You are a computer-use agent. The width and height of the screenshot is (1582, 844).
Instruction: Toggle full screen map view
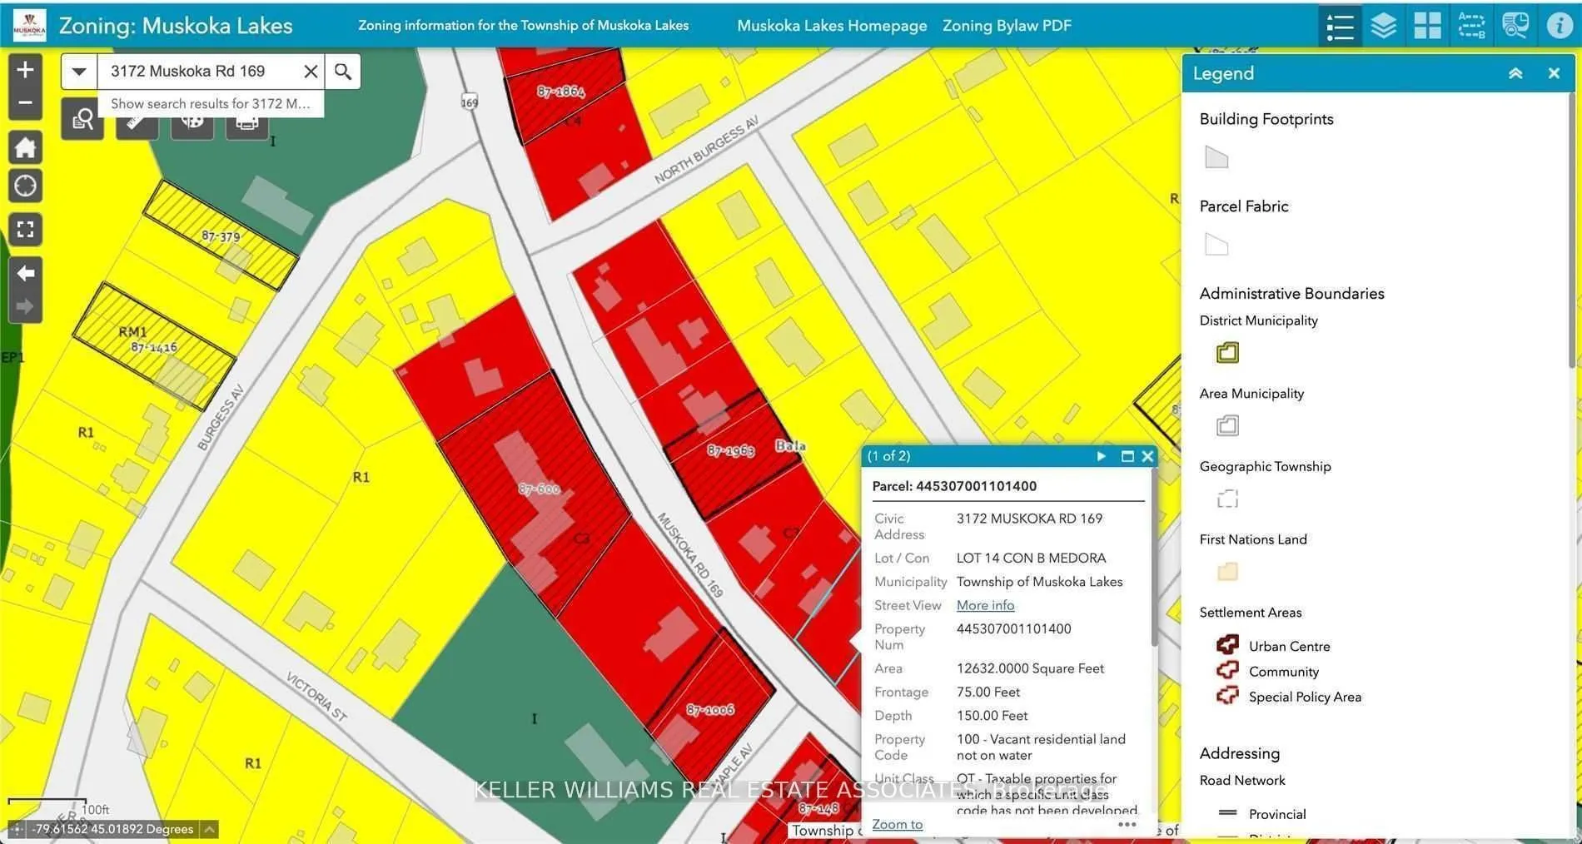click(25, 230)
